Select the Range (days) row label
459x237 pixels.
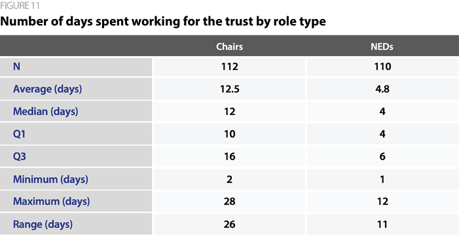pyautogui.click(x=43, y=224)
